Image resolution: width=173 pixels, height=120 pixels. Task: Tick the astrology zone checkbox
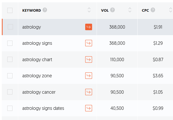tap(10, 76)
